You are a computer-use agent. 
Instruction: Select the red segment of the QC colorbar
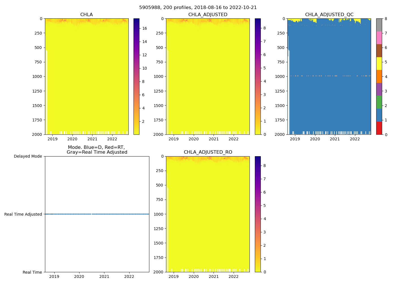click(379, 128)
